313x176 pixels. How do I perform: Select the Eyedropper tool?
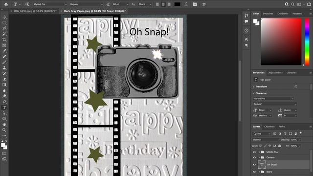tap(4, 51)
